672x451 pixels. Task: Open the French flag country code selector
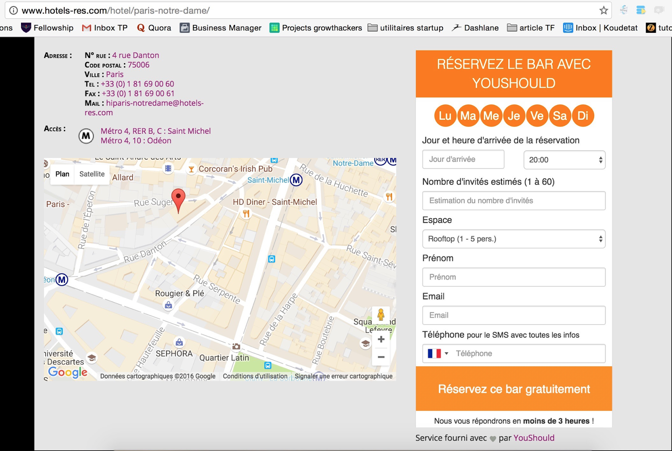438,353
